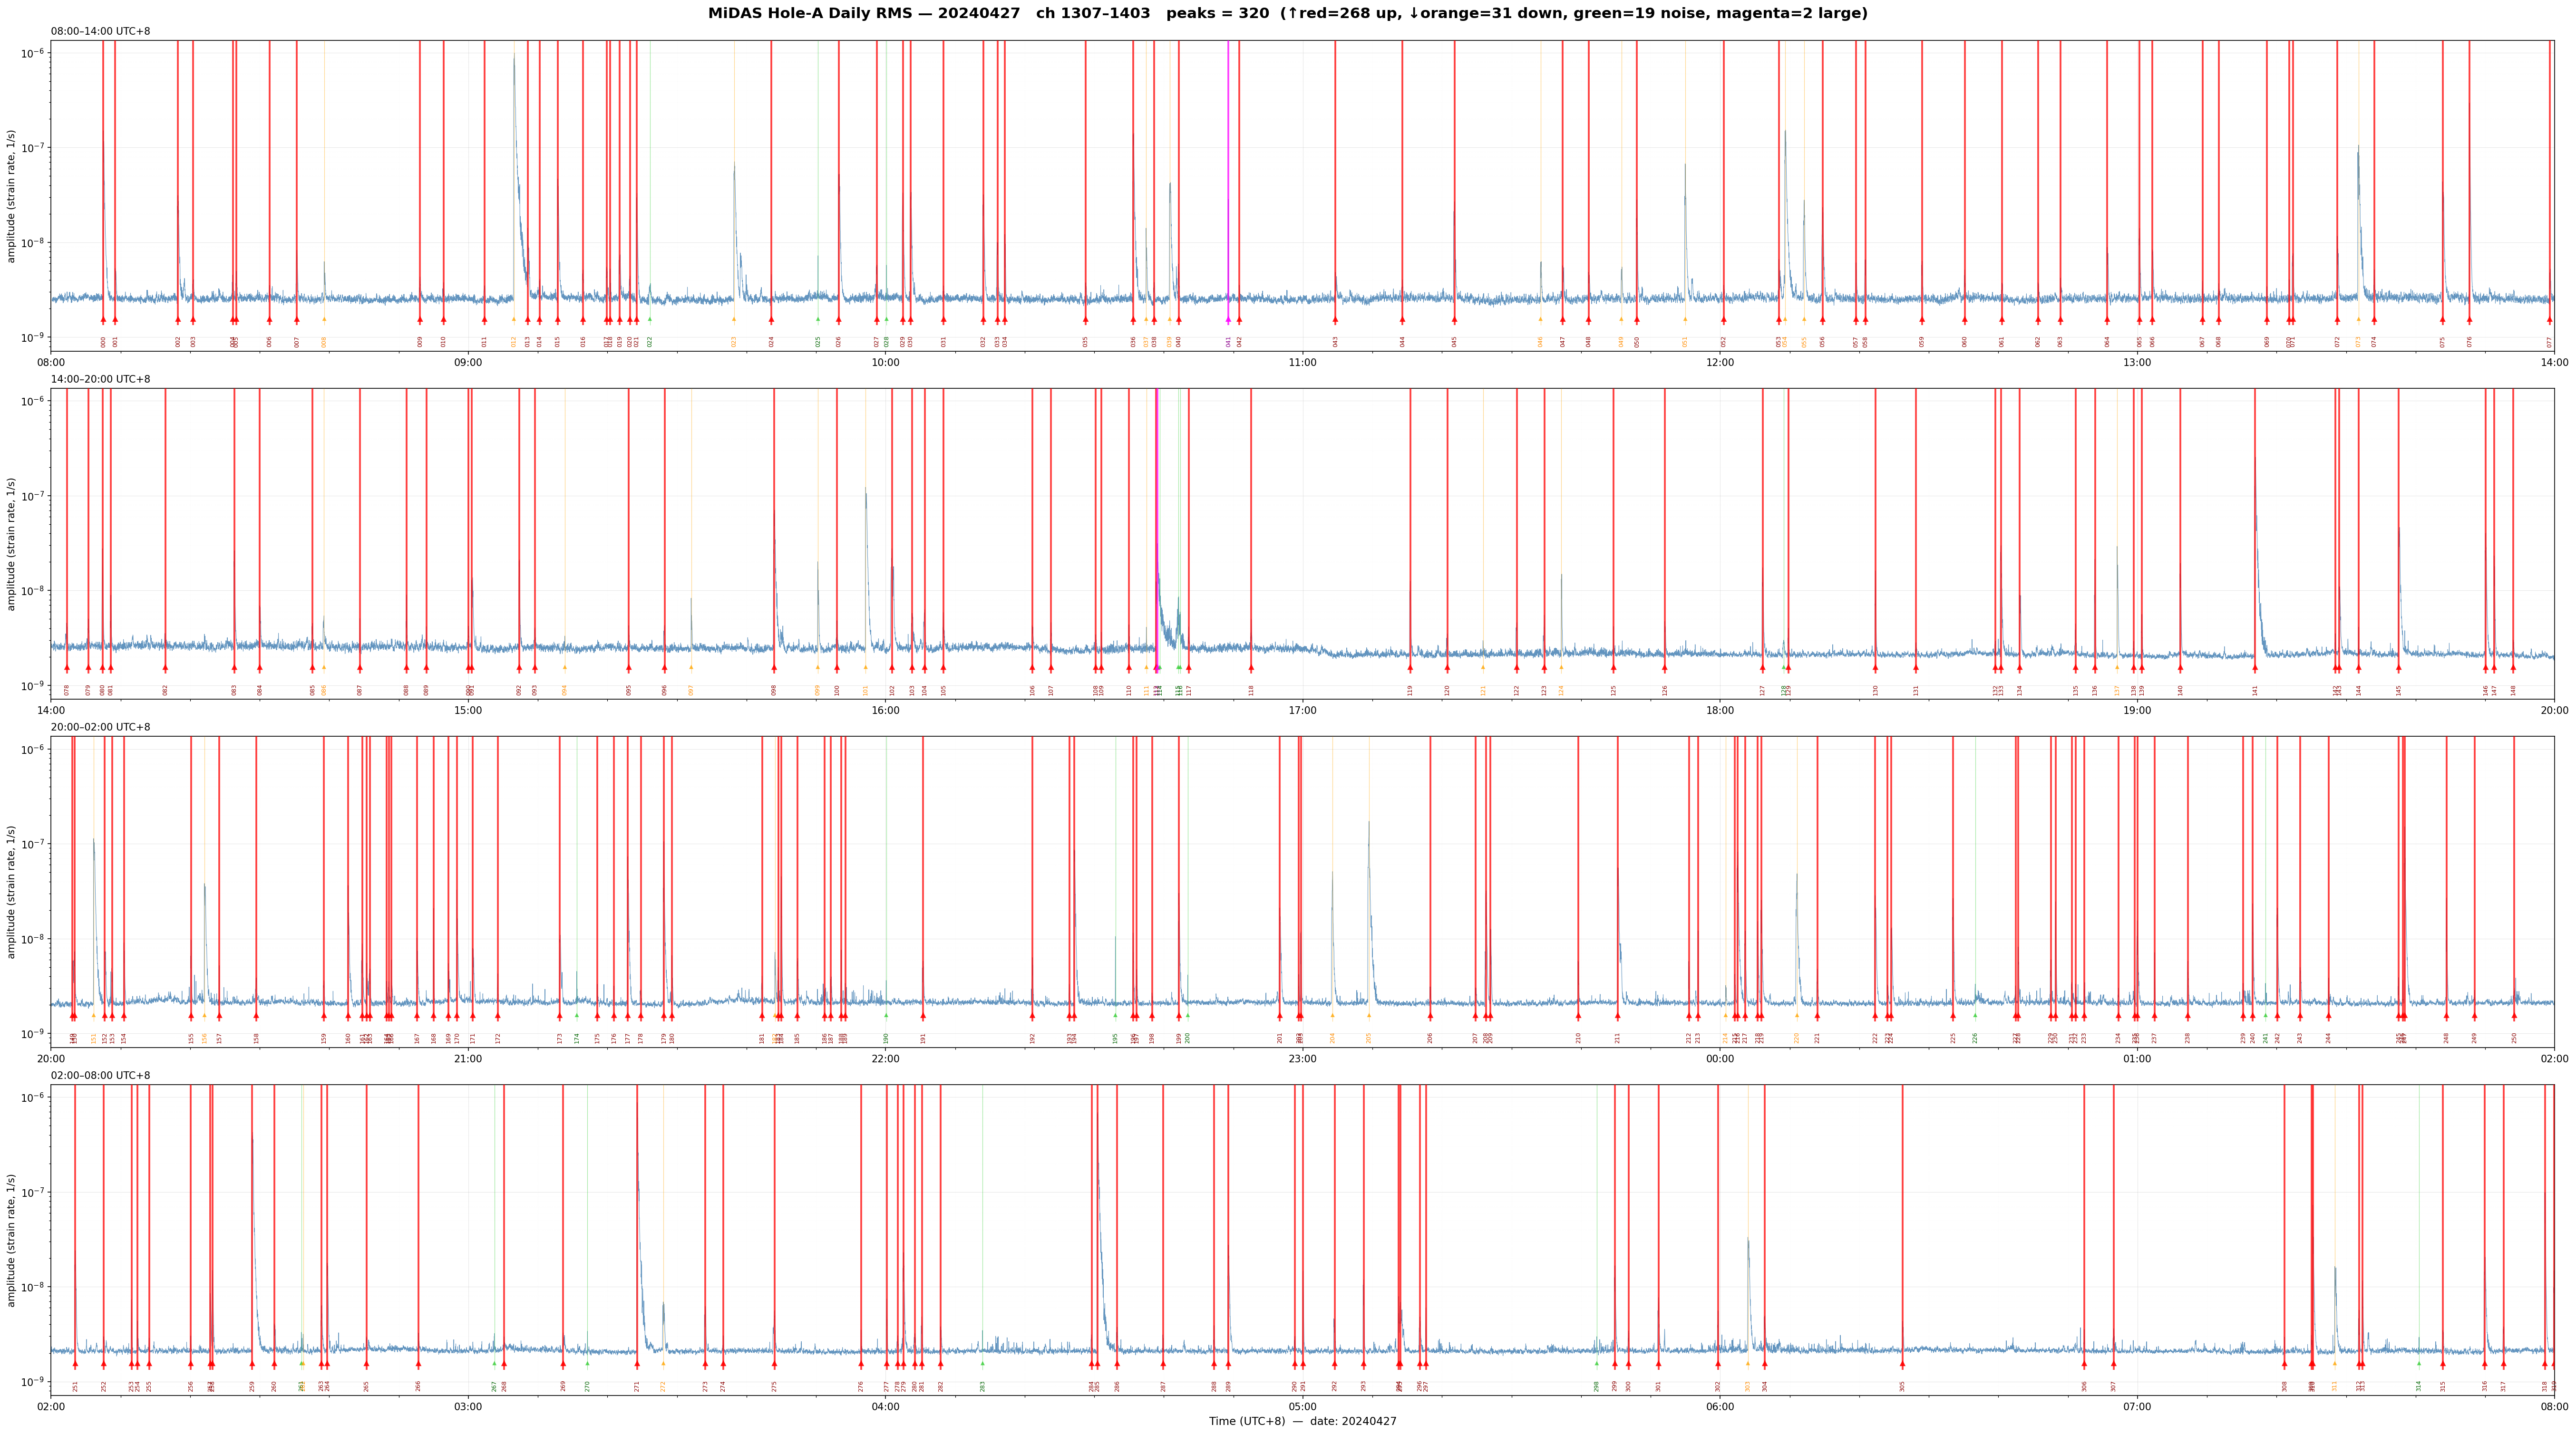Click the red peak label 251
This screenshot has width=2576, height=1434.
[x=75, y=1386]
